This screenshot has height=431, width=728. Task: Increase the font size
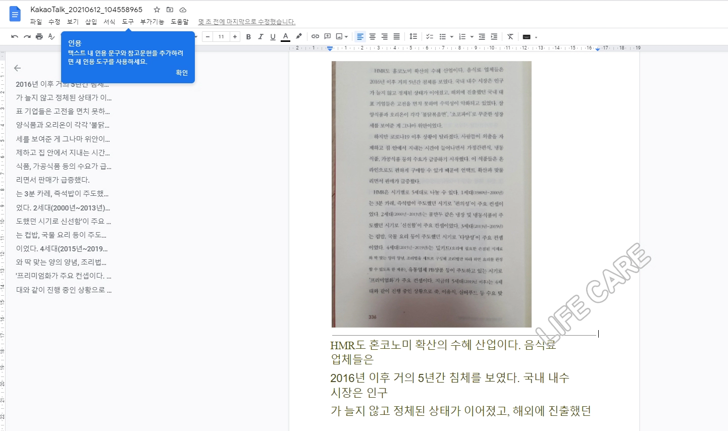235,36
